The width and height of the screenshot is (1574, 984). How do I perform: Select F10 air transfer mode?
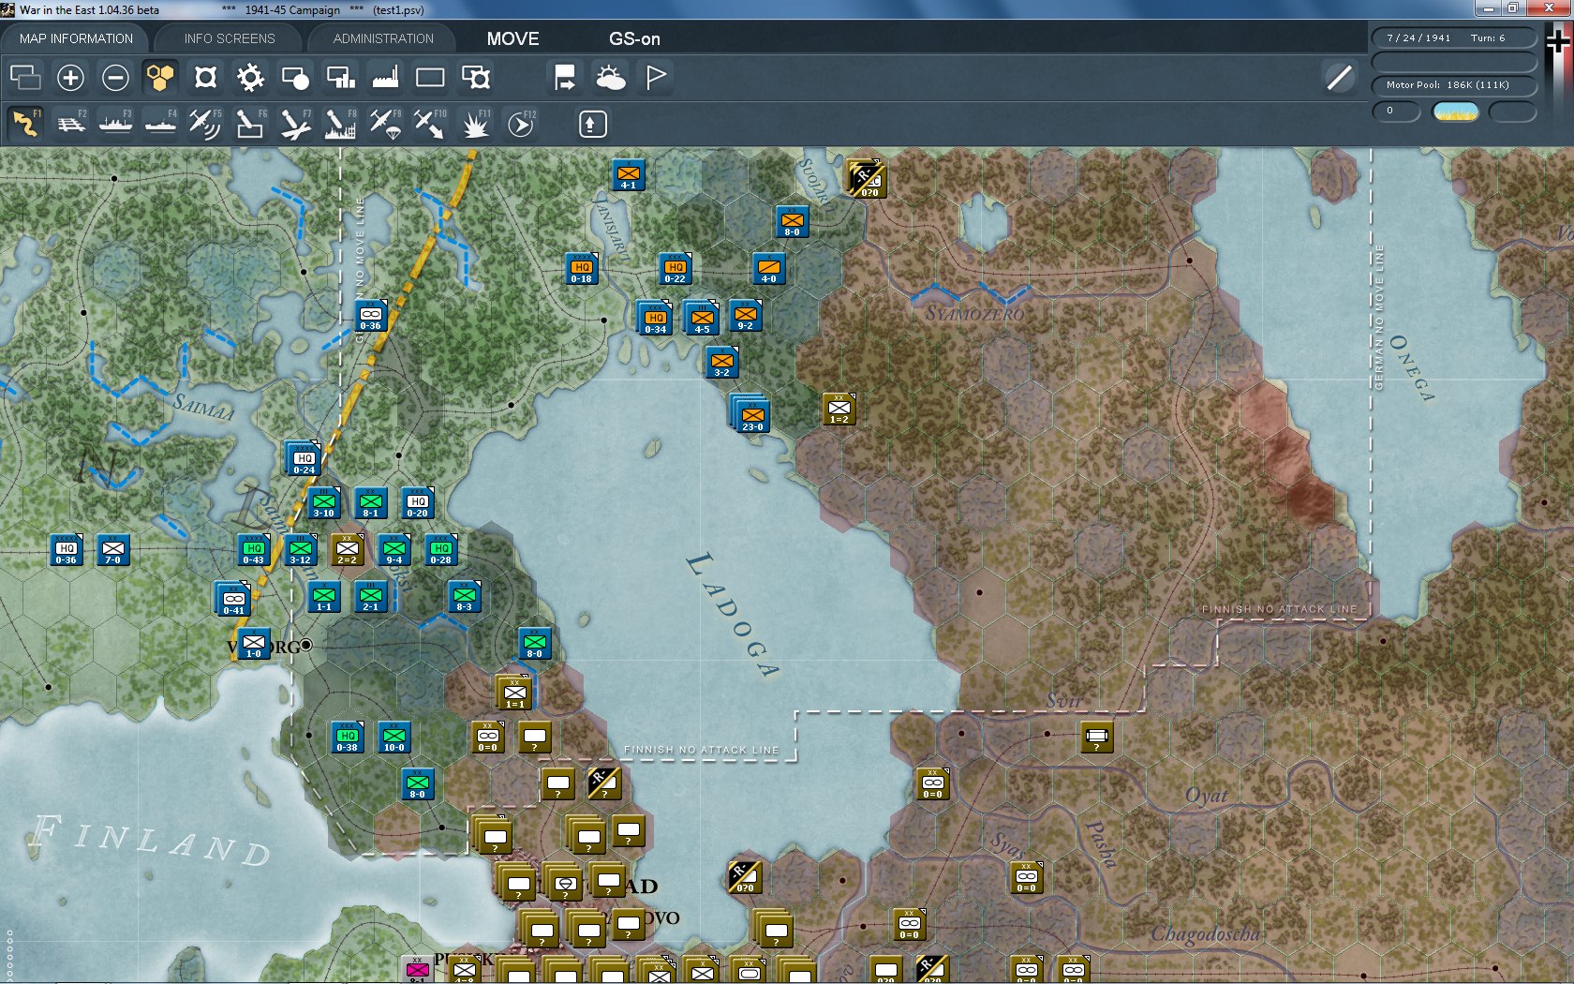[430, 124]
